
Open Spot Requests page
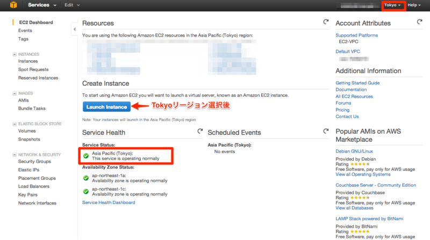point(33,70)
